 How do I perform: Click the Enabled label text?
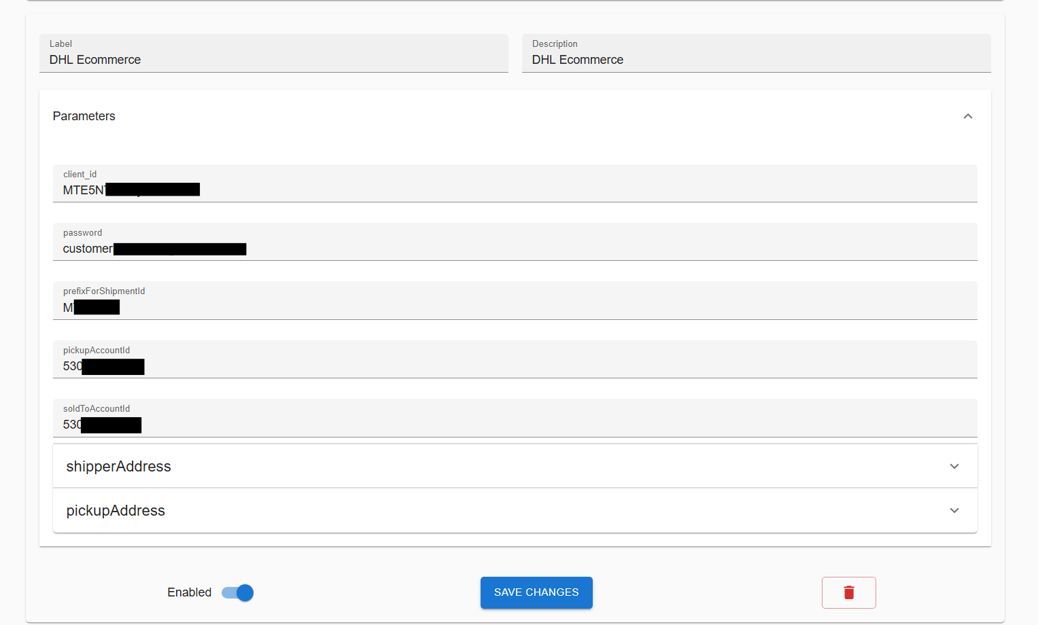point(189,592)
